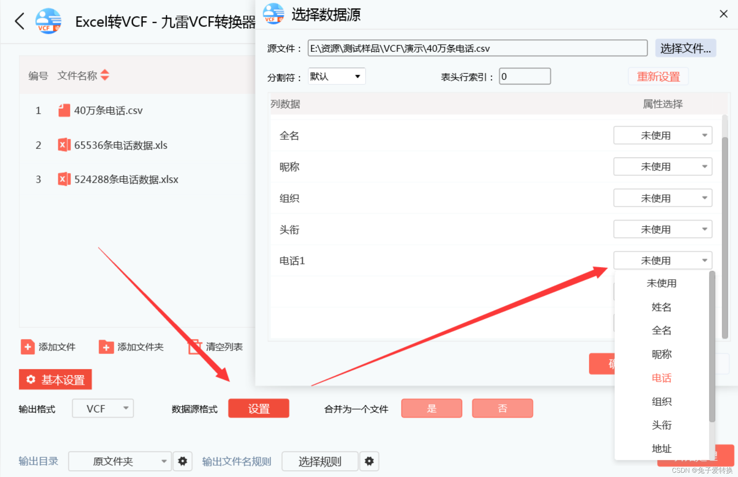Screen dimensions: 738x477
Task: Open gear settings next to 原文件夹
Action: (183, 461)
